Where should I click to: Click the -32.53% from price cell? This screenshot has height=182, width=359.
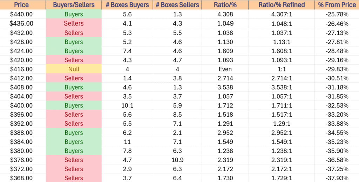click(x=337, y=105)
